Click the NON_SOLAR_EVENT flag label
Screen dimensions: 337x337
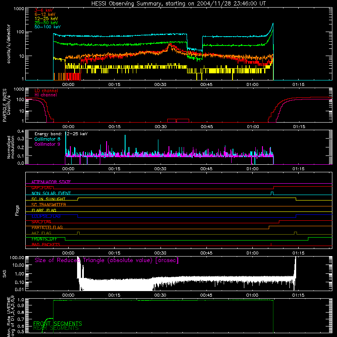[x=51, y=193]
